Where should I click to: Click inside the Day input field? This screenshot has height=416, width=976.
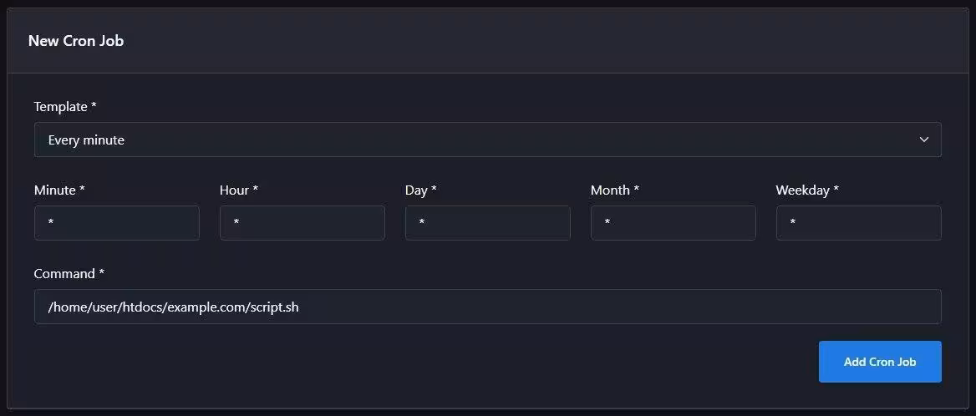pyautogui.click(x=487, y=222)
